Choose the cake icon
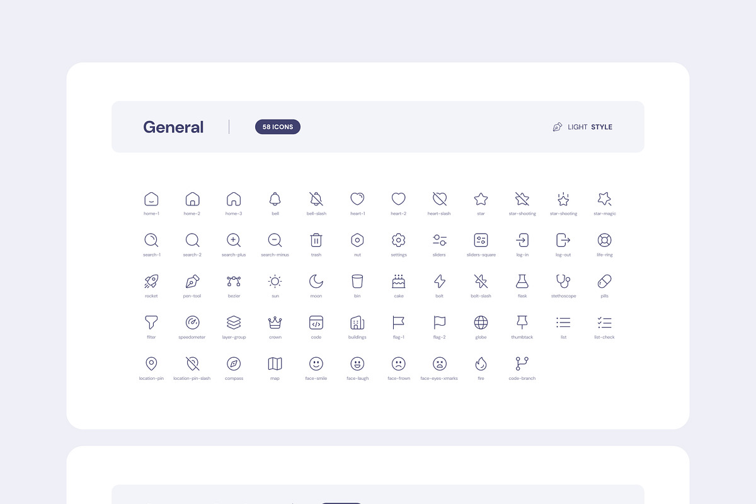 [x=398, y=282]
